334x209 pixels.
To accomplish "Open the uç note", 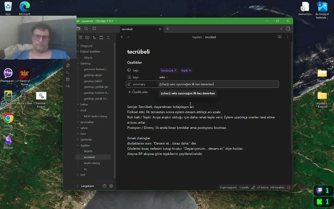I will point(86,169).
